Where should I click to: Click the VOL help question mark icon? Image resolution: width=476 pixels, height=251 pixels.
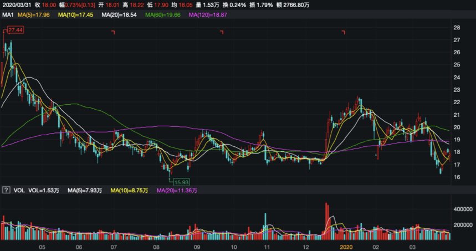click(6, 190)
